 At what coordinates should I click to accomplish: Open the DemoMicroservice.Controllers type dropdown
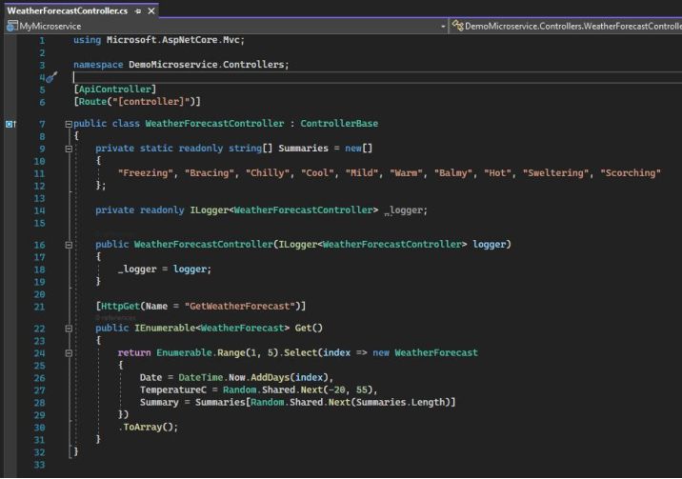(x=570, y=26)
